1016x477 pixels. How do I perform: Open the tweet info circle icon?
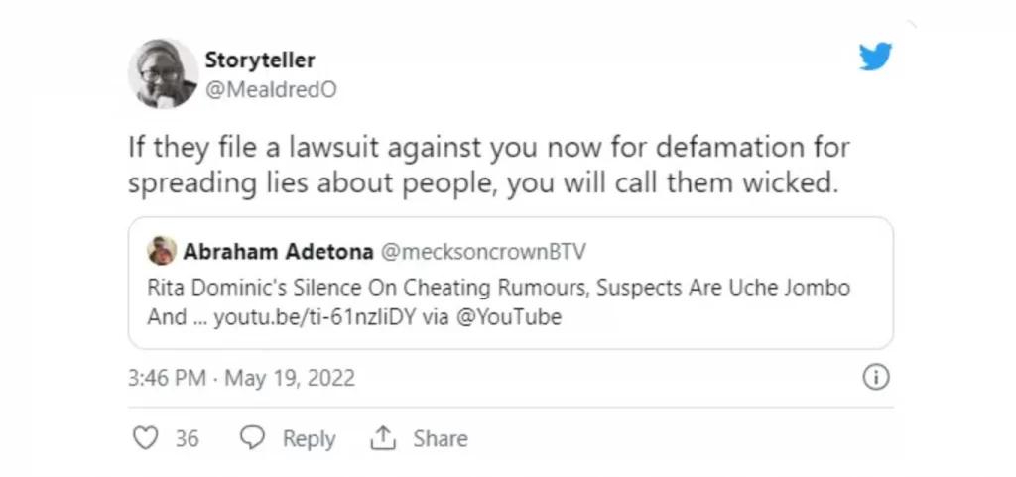[x=876, y=378]
